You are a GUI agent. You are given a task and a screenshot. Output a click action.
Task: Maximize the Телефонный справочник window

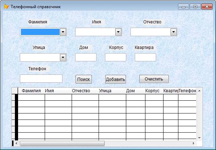195,6
